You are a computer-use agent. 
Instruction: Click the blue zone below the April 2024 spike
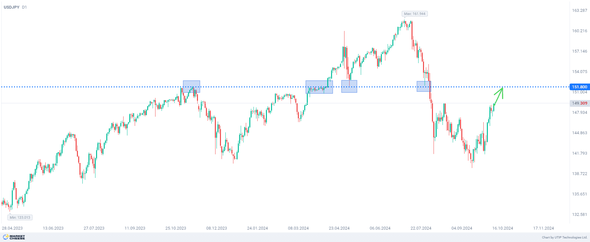349,86
